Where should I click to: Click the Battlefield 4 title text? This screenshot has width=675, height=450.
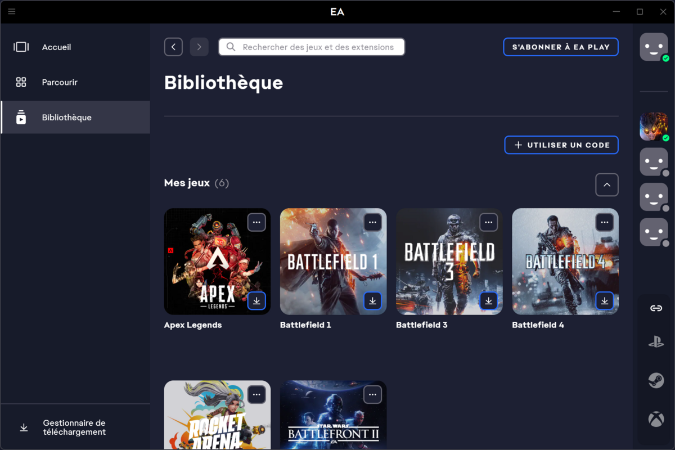538,325
